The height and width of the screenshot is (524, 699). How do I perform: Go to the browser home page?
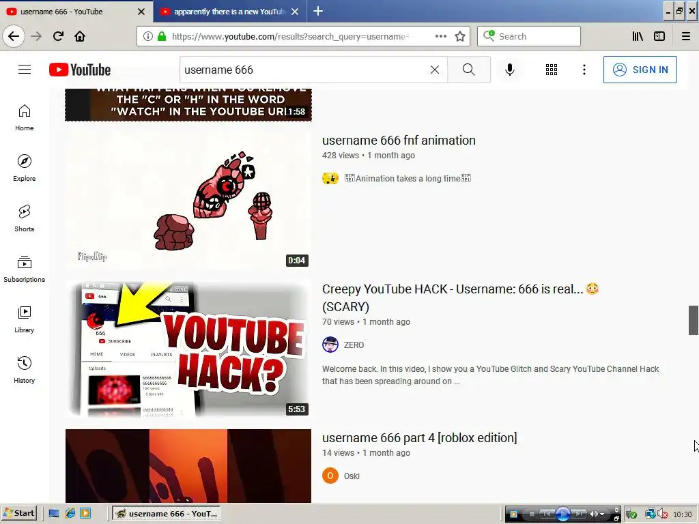click(80, 36)
